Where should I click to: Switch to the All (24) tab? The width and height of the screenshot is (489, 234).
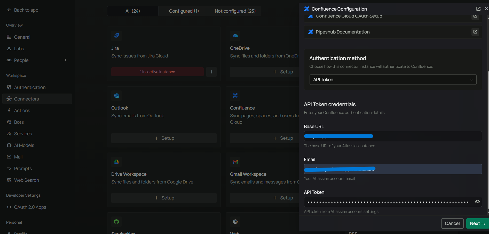[133, 11]
